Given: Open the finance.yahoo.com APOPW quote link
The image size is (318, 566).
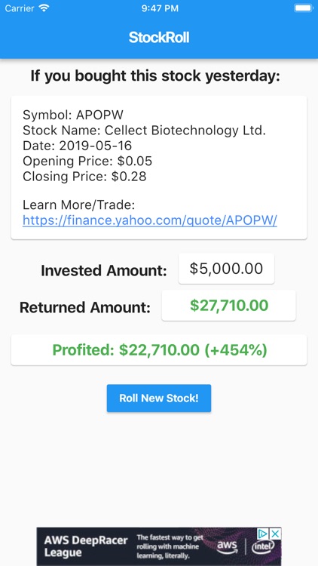Looking at the screenshot, I should pyautogui.click(x=150, y=220).
